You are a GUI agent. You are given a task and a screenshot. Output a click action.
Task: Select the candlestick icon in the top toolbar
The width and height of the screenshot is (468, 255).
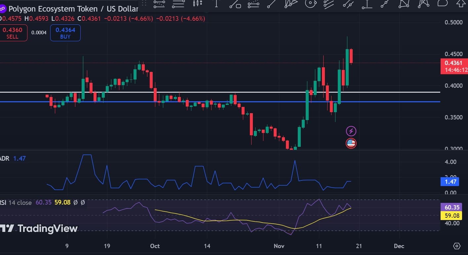point(198,4)
